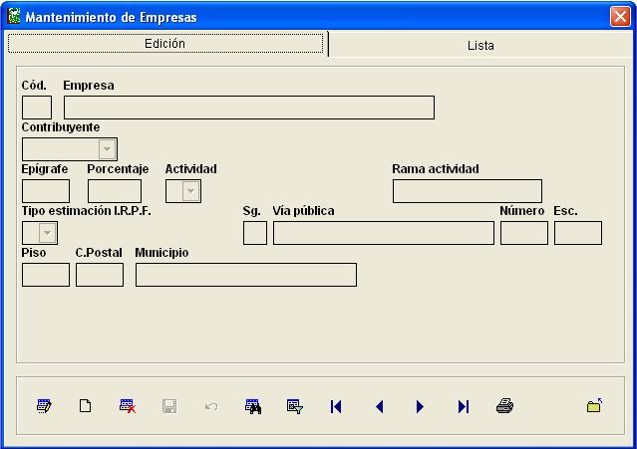
Task: Click the Rama actividad field
Action: 468,191
